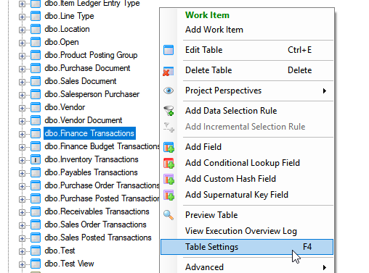Expand the dbo.Finance Transactions tree node
This screenshot has width=369, height=273.
point(22,134)
